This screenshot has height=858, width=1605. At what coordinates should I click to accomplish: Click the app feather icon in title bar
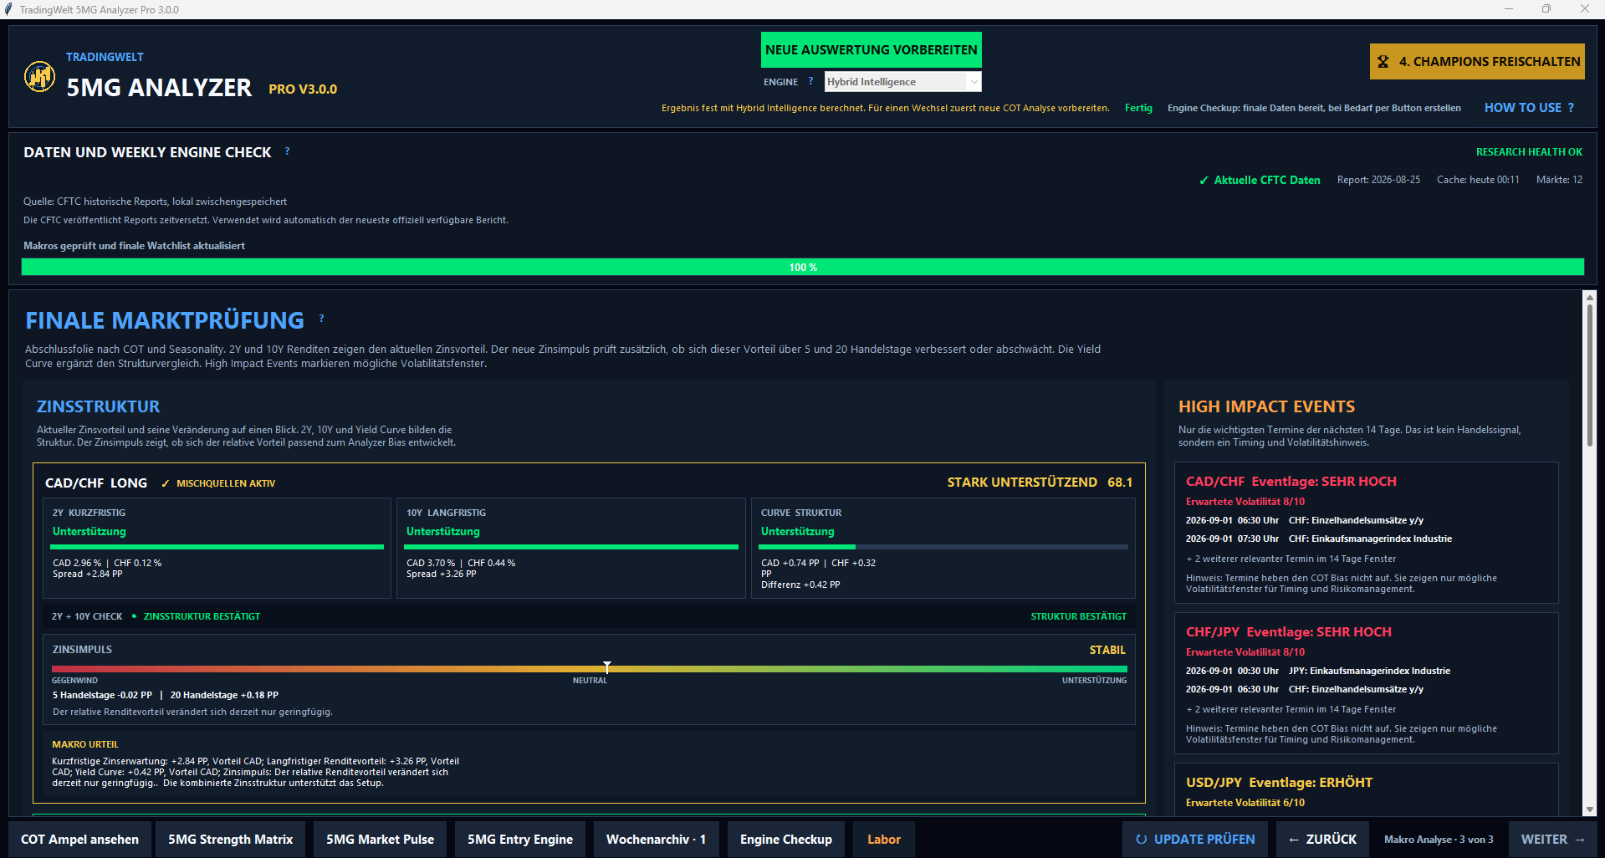coord(8,9)
